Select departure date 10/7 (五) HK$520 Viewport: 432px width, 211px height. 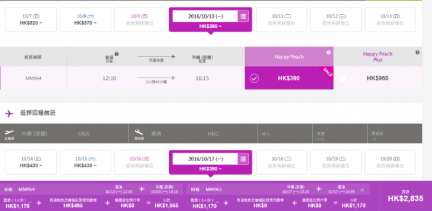(31, 19)
